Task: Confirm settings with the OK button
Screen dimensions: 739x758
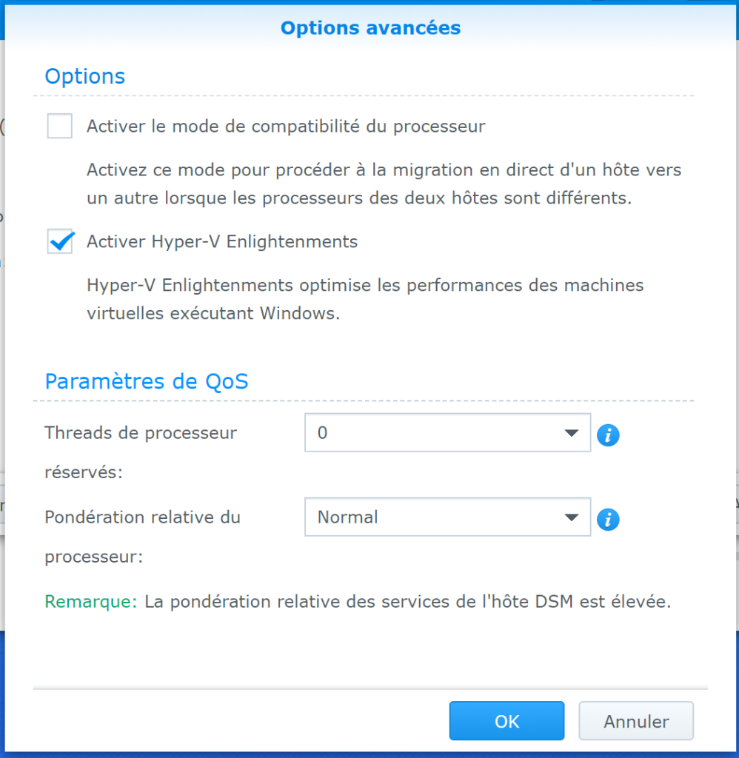Action: [506, 721]
